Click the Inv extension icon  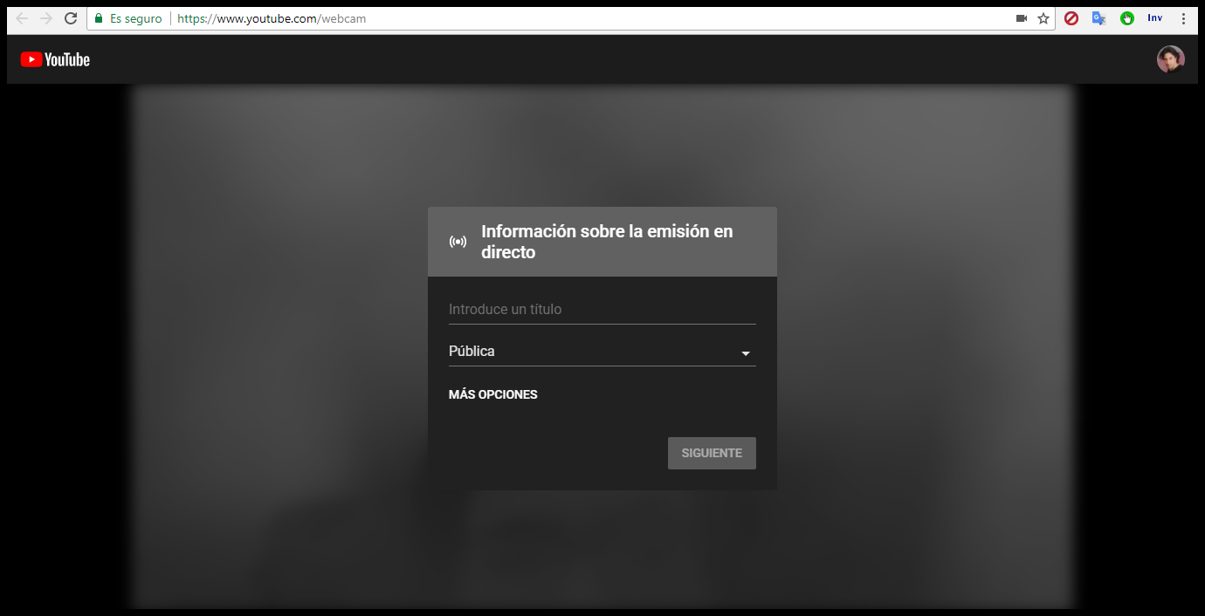click(x=1154, y=18)
